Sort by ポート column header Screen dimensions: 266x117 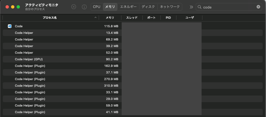[x=151, y=18]
